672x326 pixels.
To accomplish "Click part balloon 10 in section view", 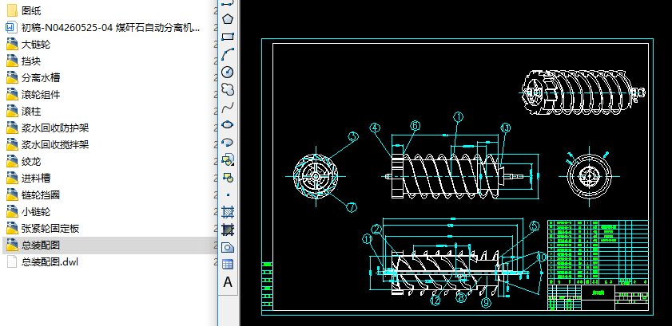I will (x=542, y=257).
